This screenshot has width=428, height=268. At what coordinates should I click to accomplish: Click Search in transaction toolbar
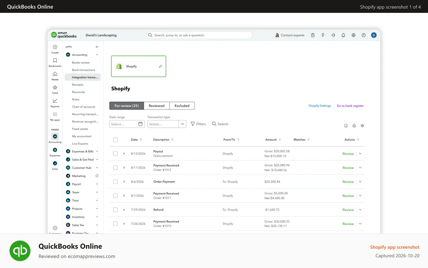(x=220, y=124)
